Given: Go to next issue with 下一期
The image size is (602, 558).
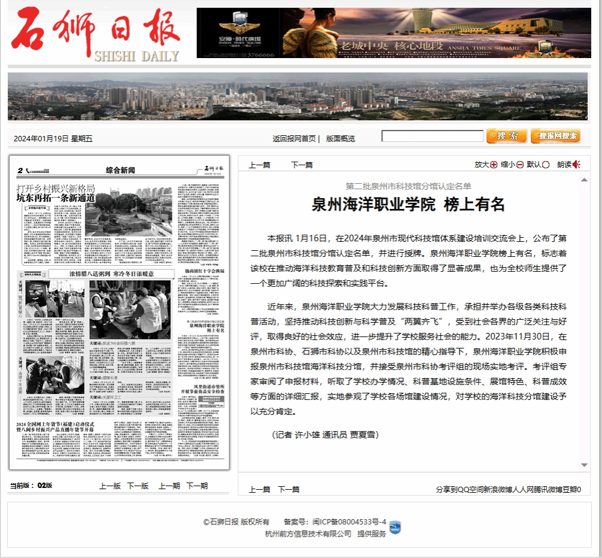Looking at the screenshot, I should [197, 486].
